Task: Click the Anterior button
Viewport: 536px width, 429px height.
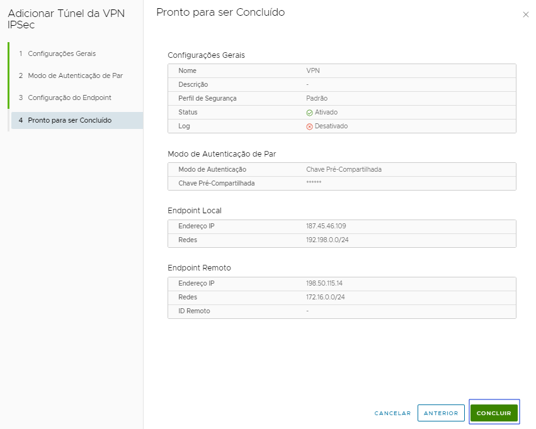Action: (x=441, y=413)
